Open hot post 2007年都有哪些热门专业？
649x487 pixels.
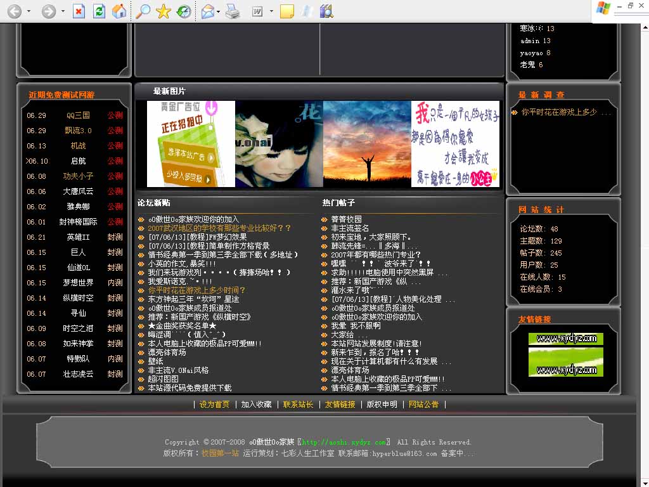(376, 254)
